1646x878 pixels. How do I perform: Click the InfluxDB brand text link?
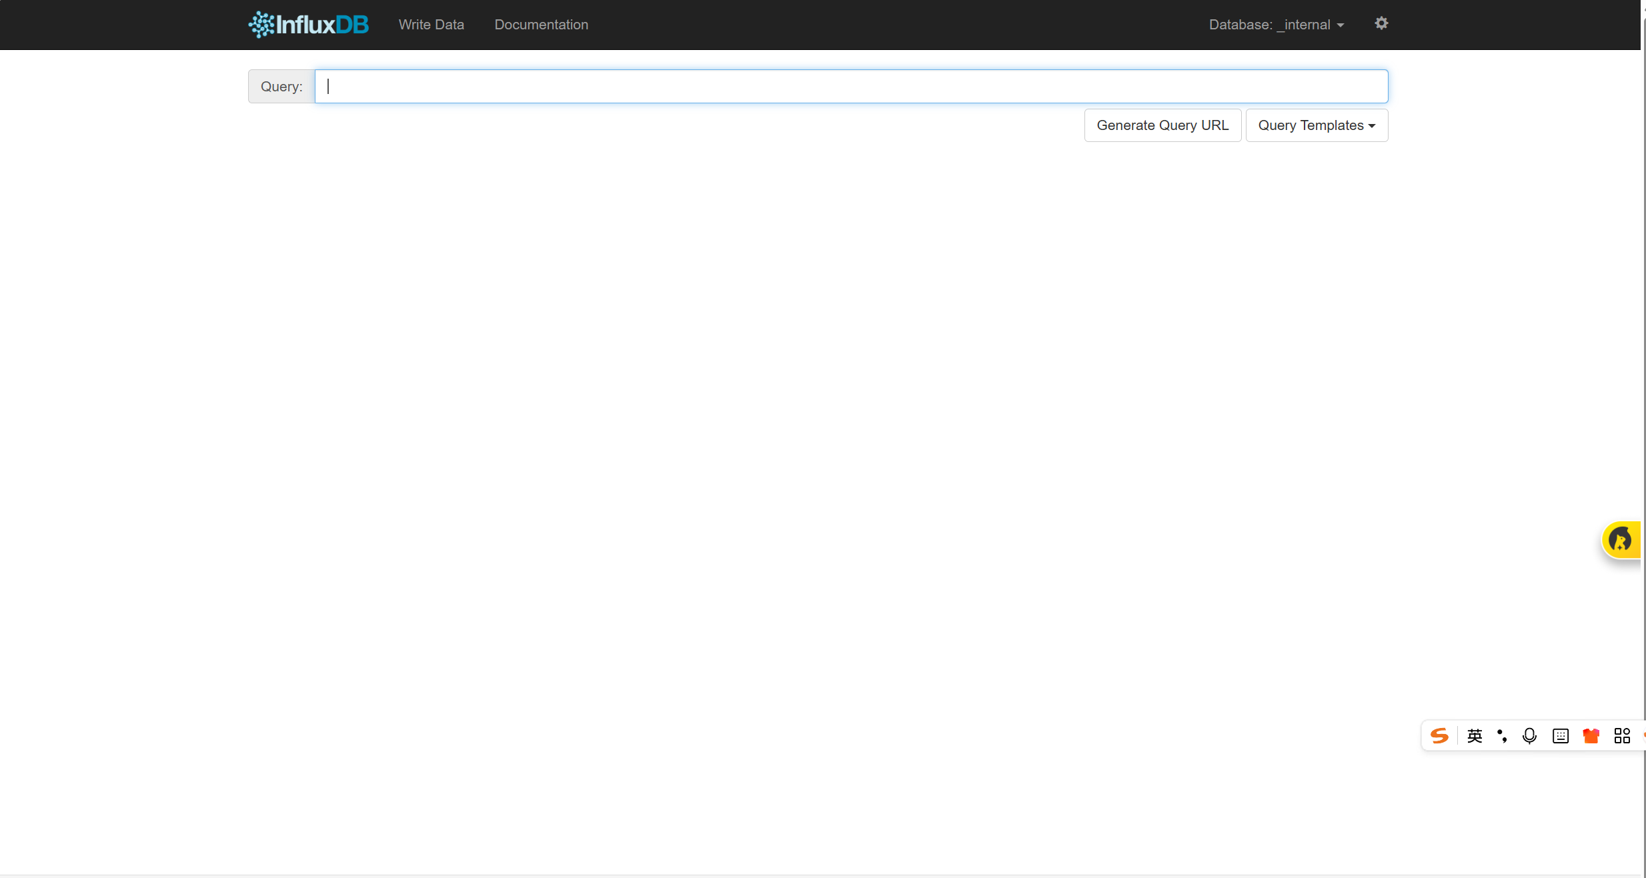click(322, 25)
